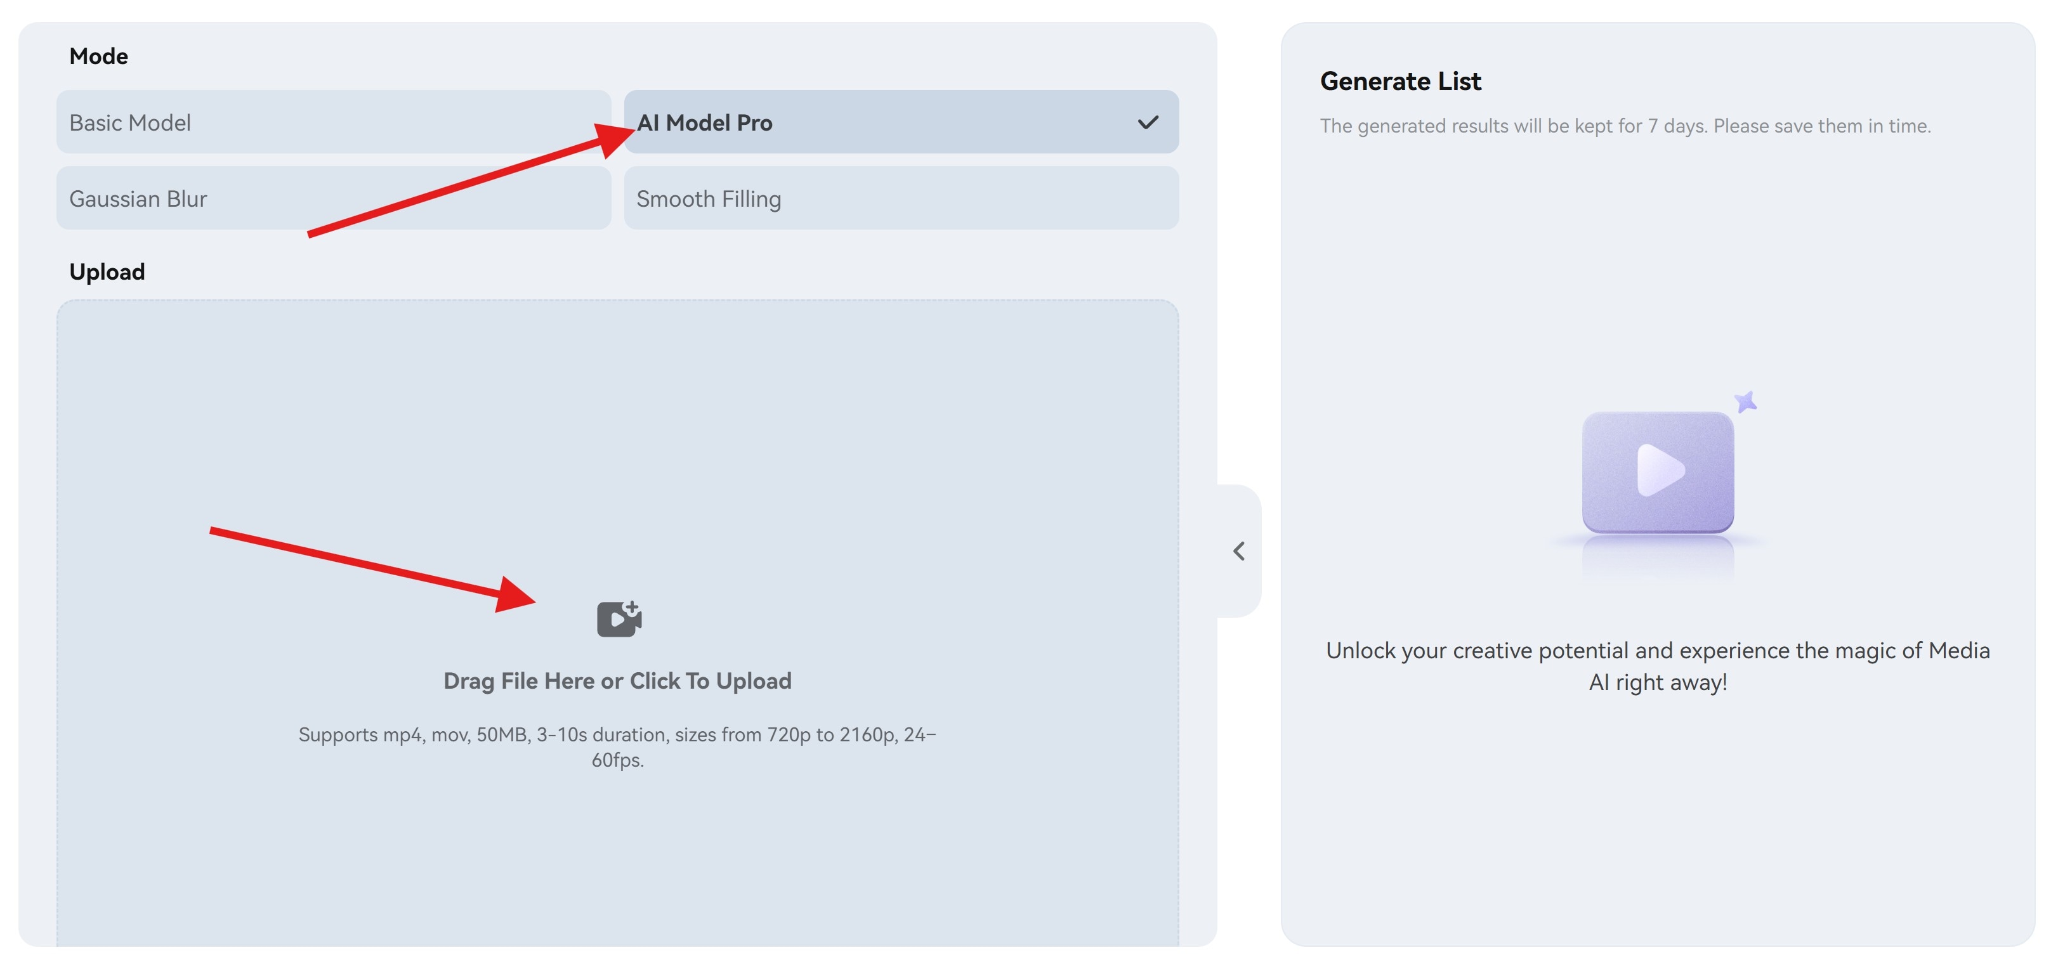Click the checkmark on AI Model Pro
This screenshot has height=969, width=2058.
coord(1148,122)
